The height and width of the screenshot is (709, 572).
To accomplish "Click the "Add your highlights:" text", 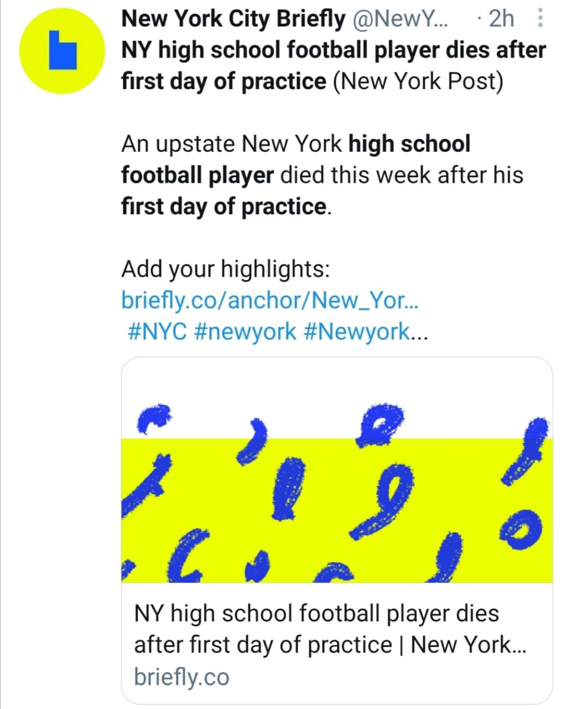I will (x=225, y=269).
